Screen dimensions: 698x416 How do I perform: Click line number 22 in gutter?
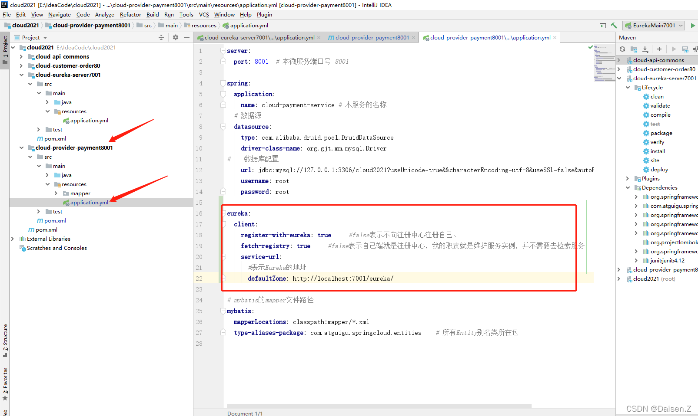199,278
